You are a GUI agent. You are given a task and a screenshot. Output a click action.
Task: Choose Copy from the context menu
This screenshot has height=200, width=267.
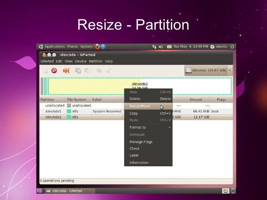pyautogui.click(x=148, y=114)
